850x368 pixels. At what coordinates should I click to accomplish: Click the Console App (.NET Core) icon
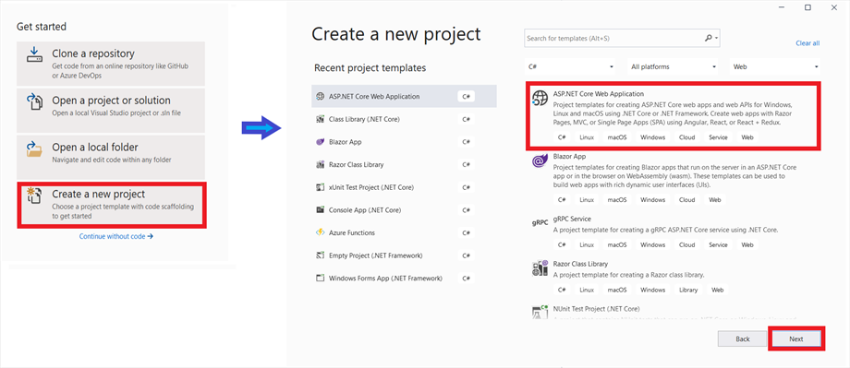tap(320, 210)
